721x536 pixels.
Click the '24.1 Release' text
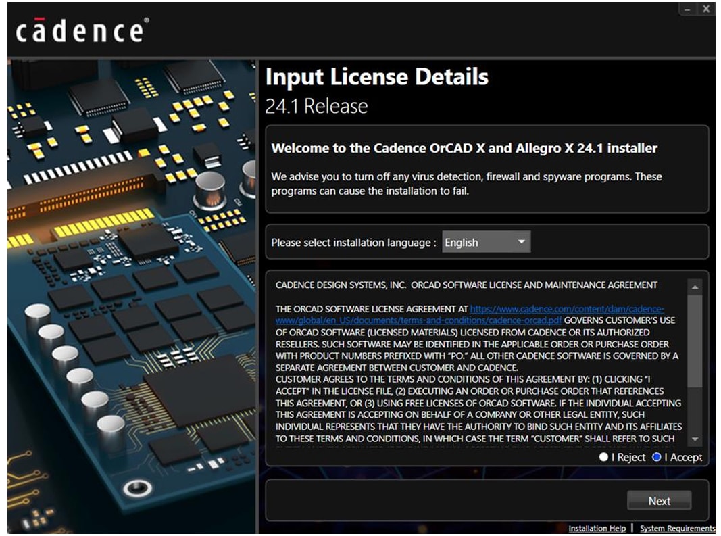316,106
